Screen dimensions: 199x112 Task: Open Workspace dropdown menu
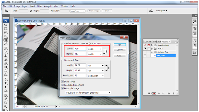pos(161,11)
